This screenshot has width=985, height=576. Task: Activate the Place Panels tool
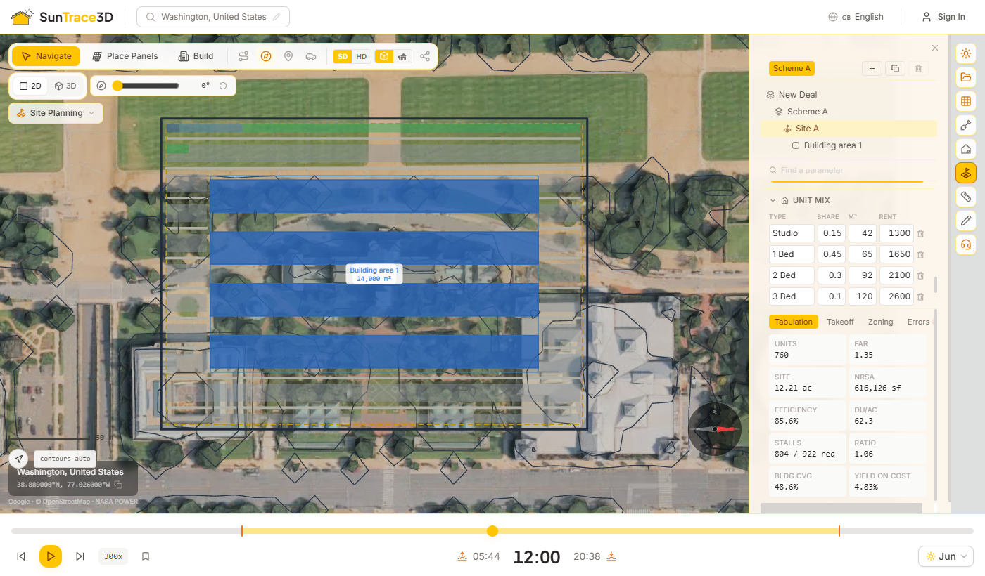point(125,56)
